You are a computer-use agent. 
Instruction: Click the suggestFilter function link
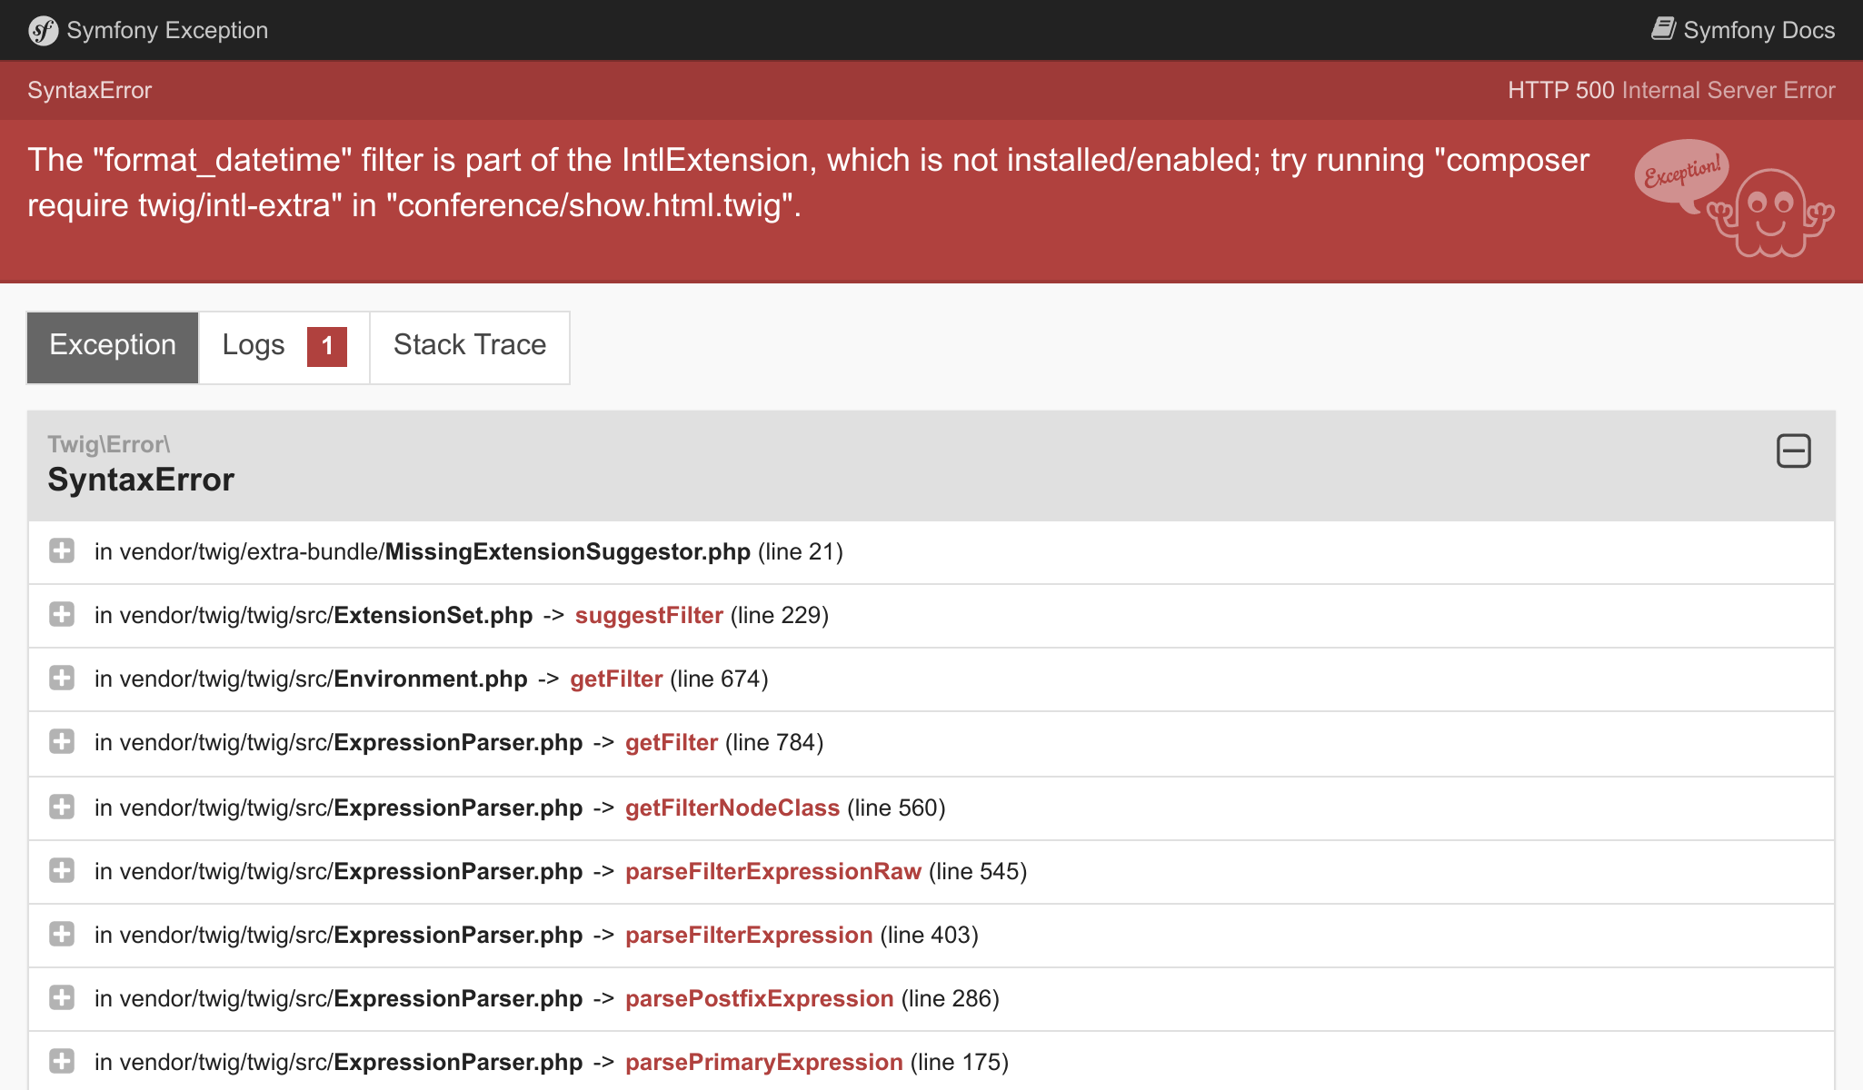coord(648,615)
